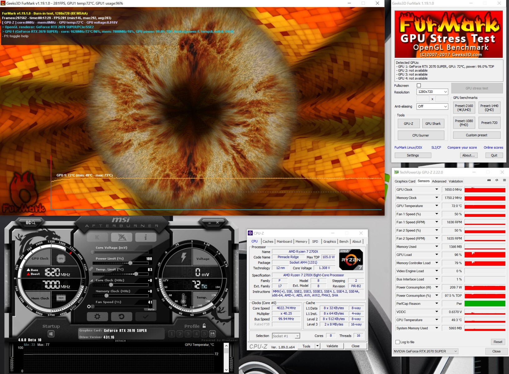509x374 pixels.
Task: Open GPU Shark tool in FurMark
Action: [x=433, y=123]
